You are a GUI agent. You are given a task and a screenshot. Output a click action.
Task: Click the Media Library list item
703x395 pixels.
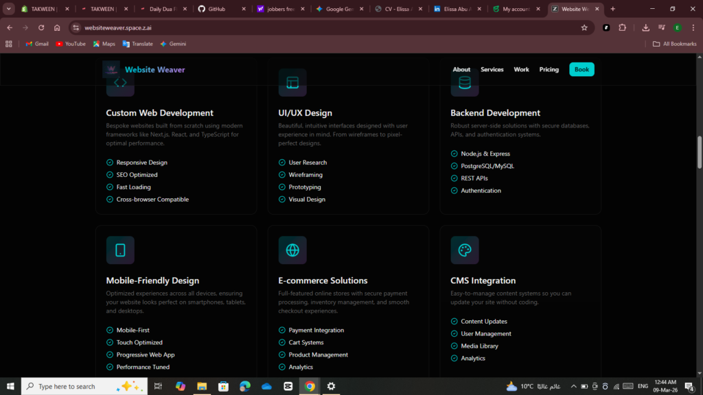(x=479, y=346)
